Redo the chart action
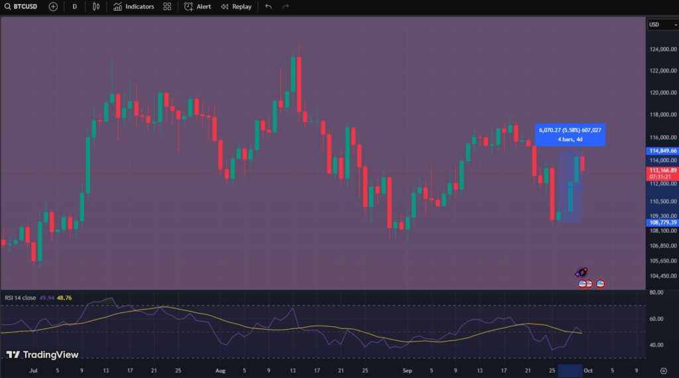Screen dimensions: 679x378 click(x=285, y=7)
